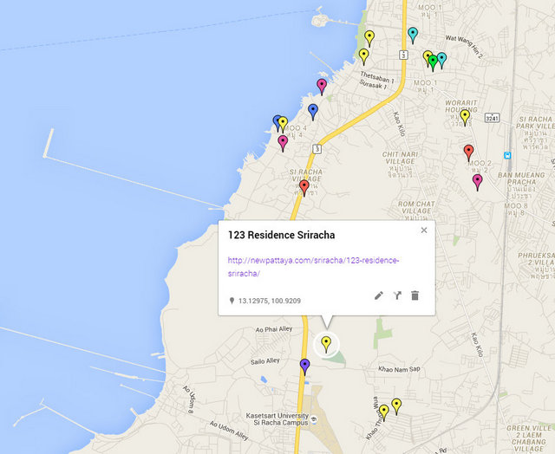Viewport: 555px width, 454px height.
Task: Click the route 3 shield near Thetsaban 1
Action: point(403,55)
